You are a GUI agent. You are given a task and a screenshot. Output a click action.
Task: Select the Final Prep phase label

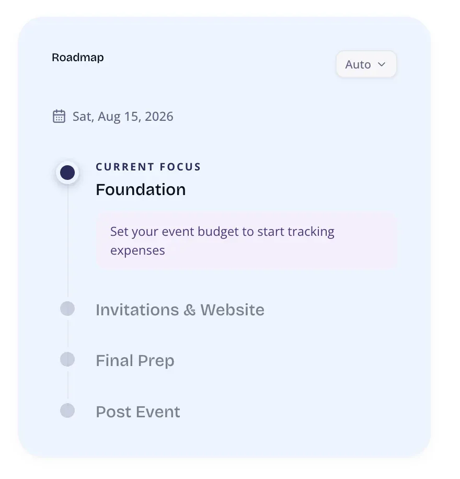pos(135,360)
